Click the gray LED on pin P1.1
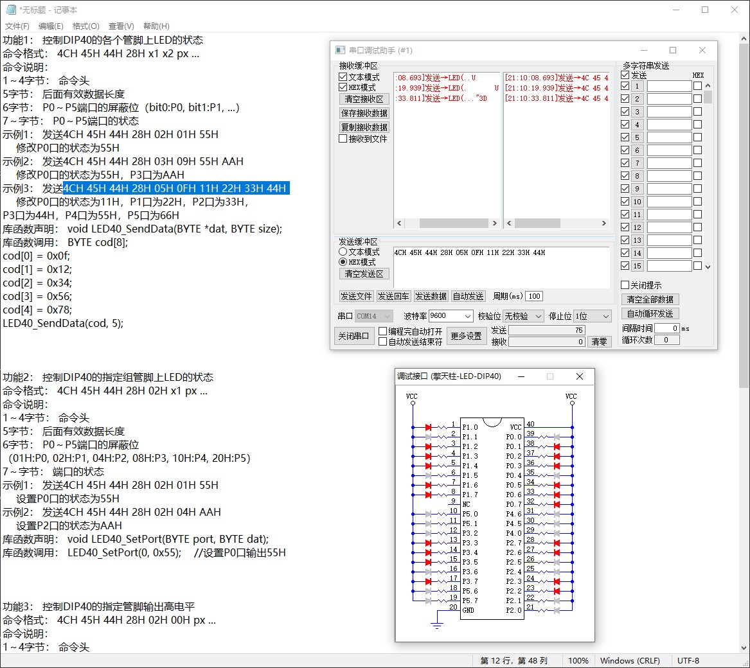Screen dimensions: 750x668 point(428,437)
